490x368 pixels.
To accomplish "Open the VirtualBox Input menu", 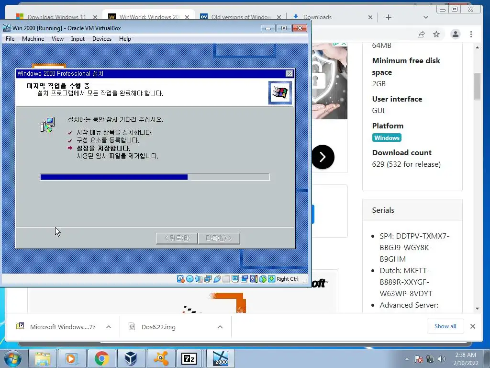I will pos(78,39).
